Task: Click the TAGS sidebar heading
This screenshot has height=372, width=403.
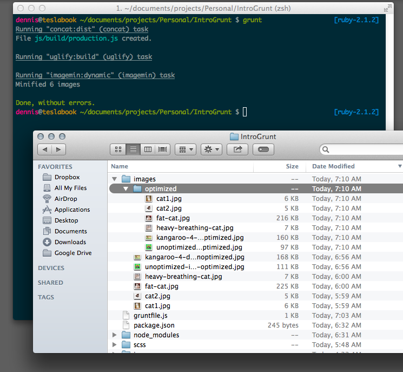Action: pyautogui.click(x=46, y=297)
